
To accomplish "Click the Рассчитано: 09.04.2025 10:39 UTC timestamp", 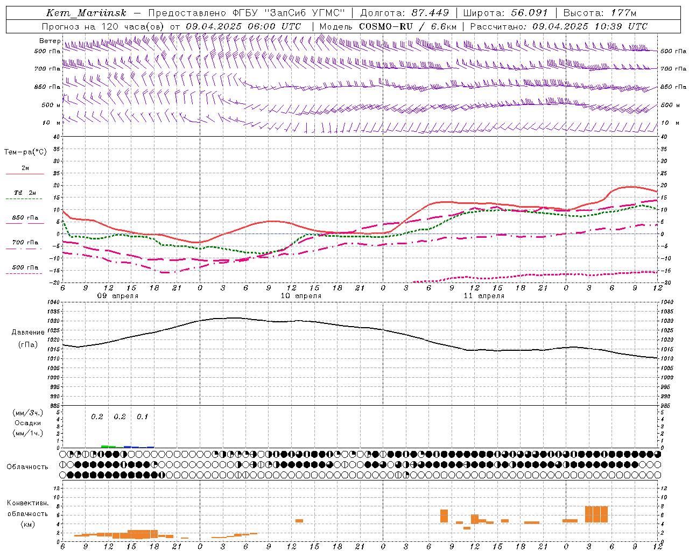I will [x=559, y=26].
